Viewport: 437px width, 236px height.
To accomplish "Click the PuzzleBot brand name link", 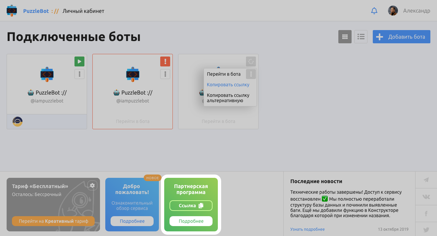I will point(36,11).
